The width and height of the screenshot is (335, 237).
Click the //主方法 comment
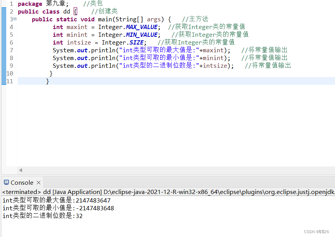(195, 19)
